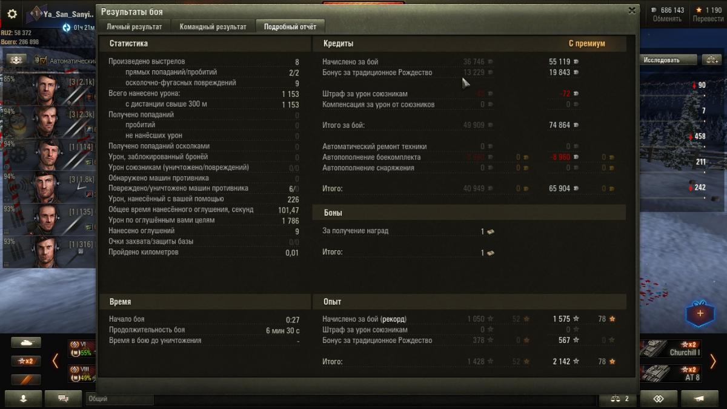The image size is (727, 409).
Task: Select the Churchill I tank thumbnail
Action: 671,349
